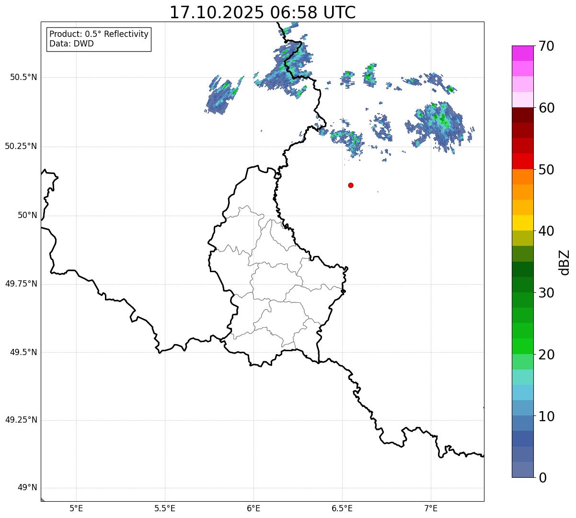Viewport: 576px width, 518px height.
Task: Click the 50°N latitude tick label
Action: pyautogui.click(x=27, y=215)
